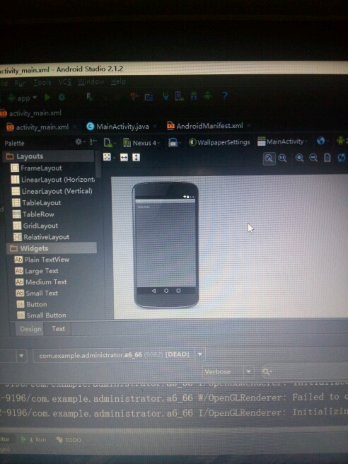Image resolution: width=348 pixels, height=464 pixels.
Task: Select Plain TextView widget
Action: [42, 260]
